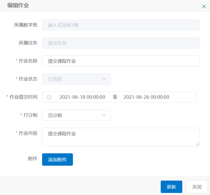Viewport: 210px width, 195px height.
Task: Click the 作业提交时间 label
Action: [23, 97]
